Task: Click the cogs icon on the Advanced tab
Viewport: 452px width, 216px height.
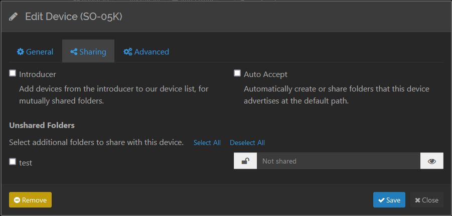Action: click(127, 51)
